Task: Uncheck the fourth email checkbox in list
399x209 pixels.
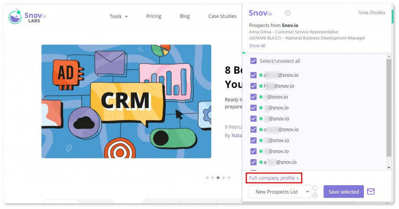Action: 253,108
